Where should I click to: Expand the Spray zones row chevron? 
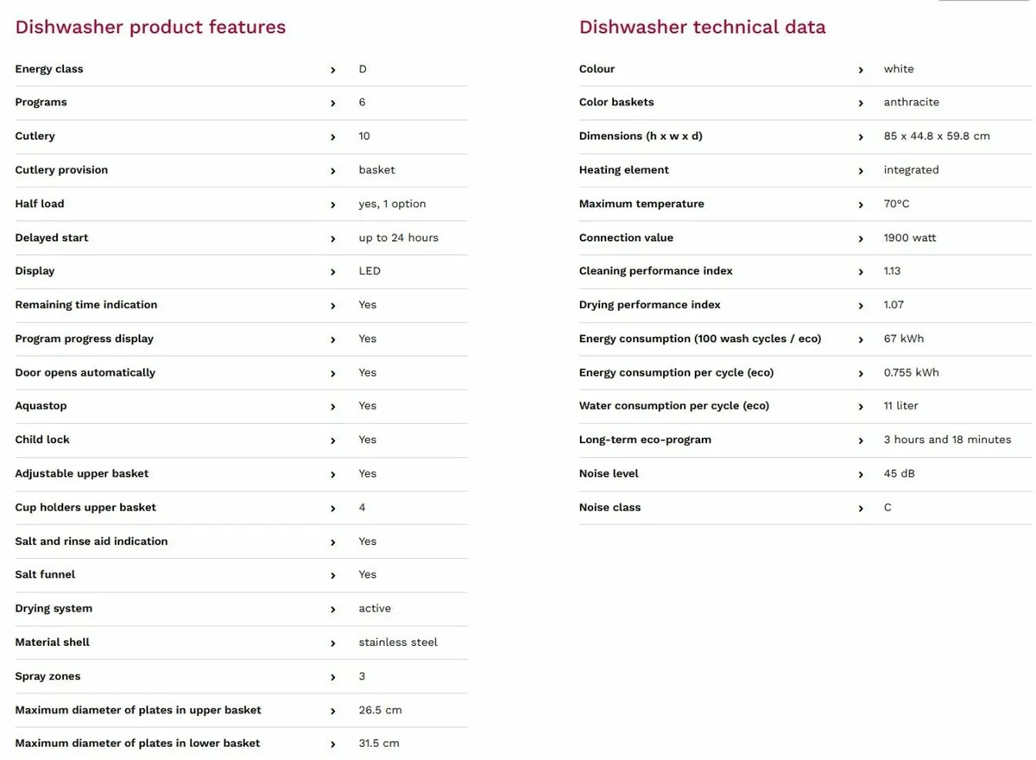(333, 677)
